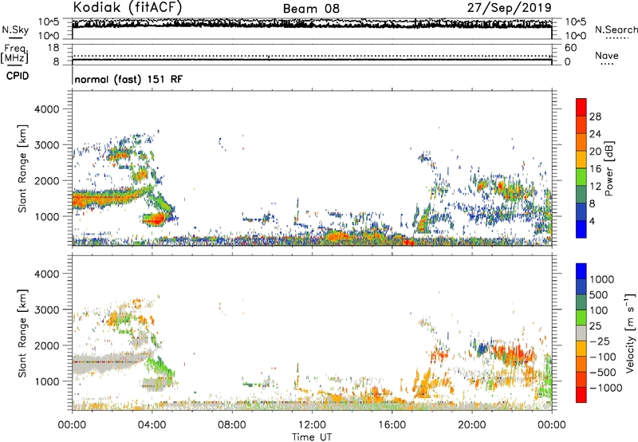Click the "Power [dB]" color bar title
Viewport: 638px width, 442px height.
pyautogui.click(x=609, y=168)
